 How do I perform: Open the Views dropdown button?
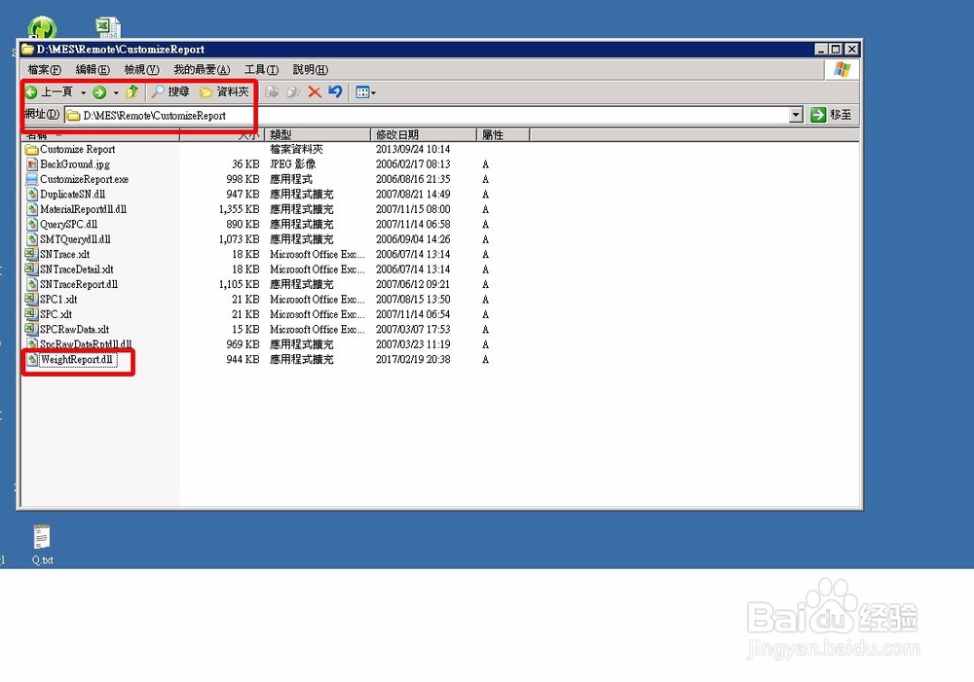coord(365,92)
